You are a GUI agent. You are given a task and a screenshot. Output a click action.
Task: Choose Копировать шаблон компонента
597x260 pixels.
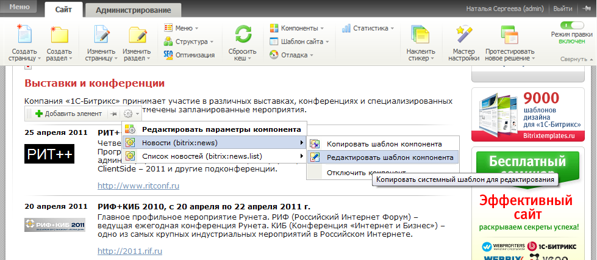[x=383, y=144]
